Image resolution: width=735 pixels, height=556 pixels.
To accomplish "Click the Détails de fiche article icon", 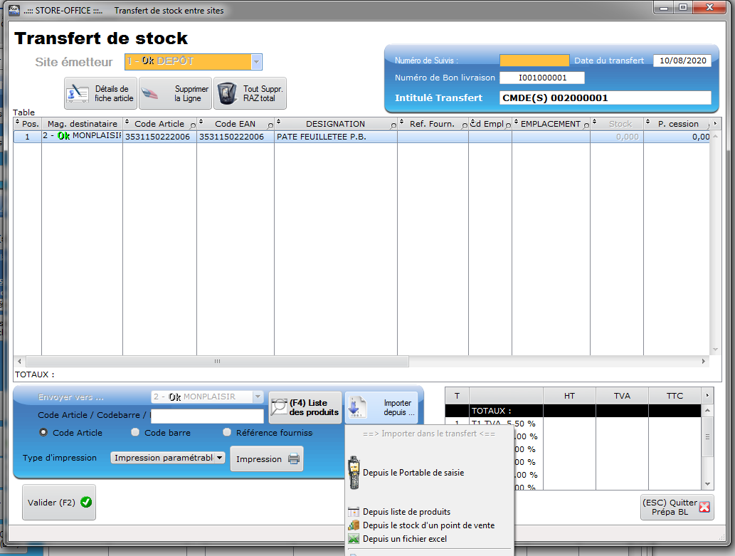I will click(x=78, y=93).
